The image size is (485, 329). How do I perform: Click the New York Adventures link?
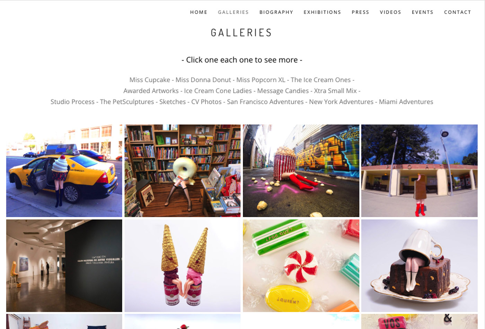[x=341, y=102]
